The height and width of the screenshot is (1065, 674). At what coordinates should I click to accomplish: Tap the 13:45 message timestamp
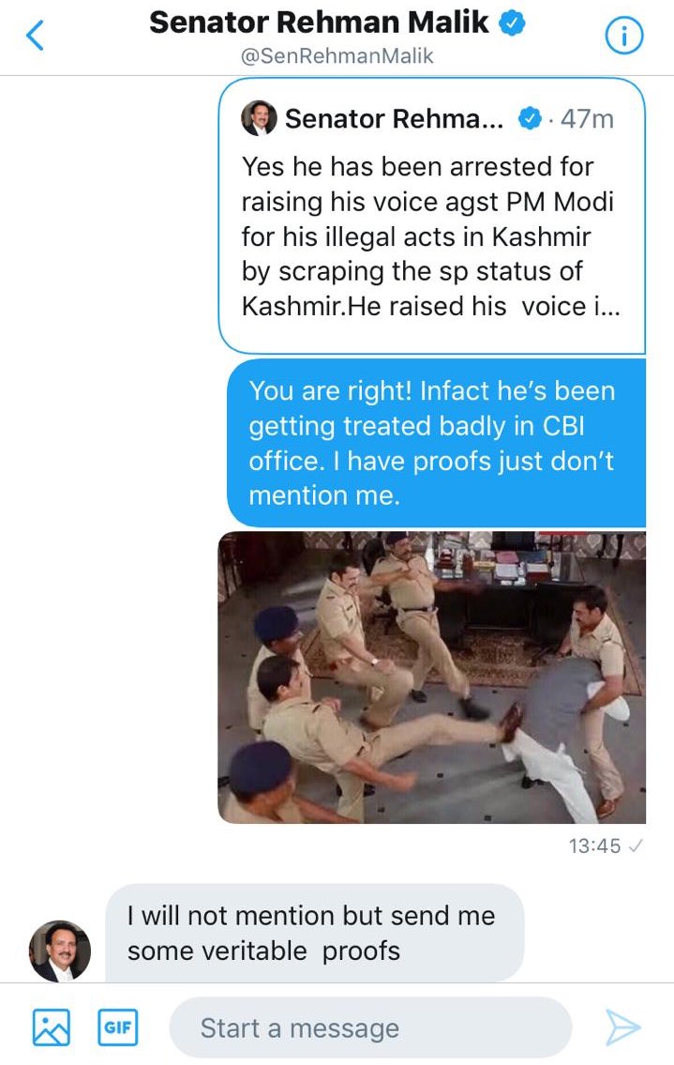click(x=594, y=845)
